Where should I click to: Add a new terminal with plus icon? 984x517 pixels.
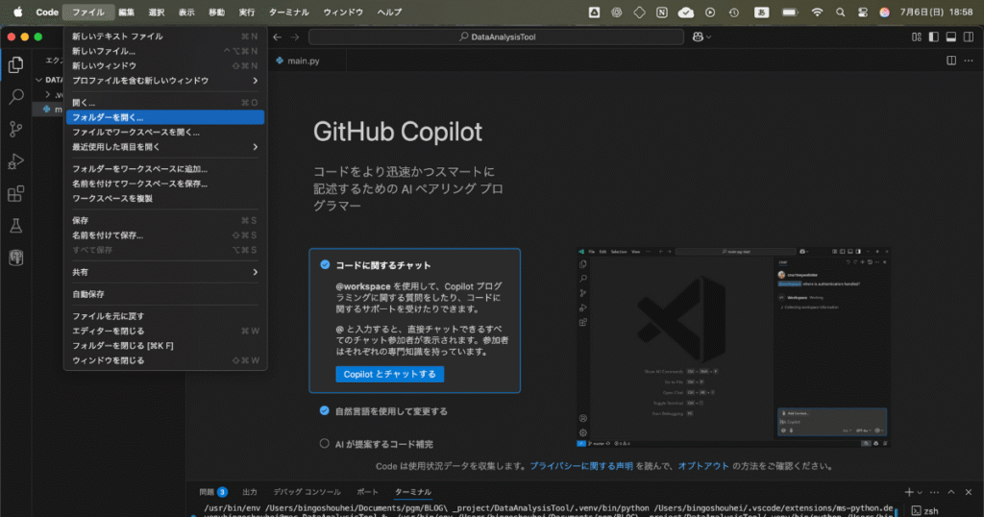pos(909,492)
